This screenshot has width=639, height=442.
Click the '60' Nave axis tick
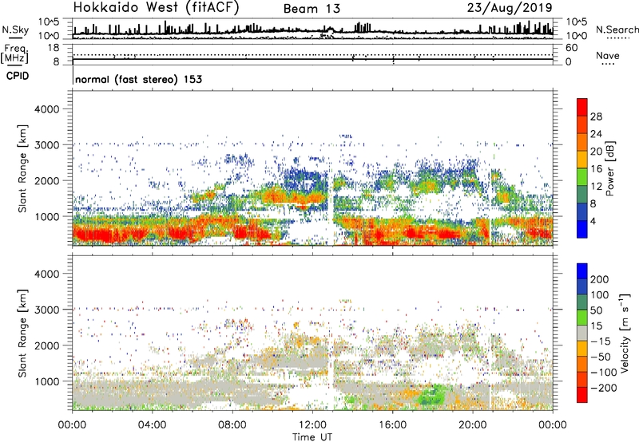pyautogui.click(x=572, y=48)
